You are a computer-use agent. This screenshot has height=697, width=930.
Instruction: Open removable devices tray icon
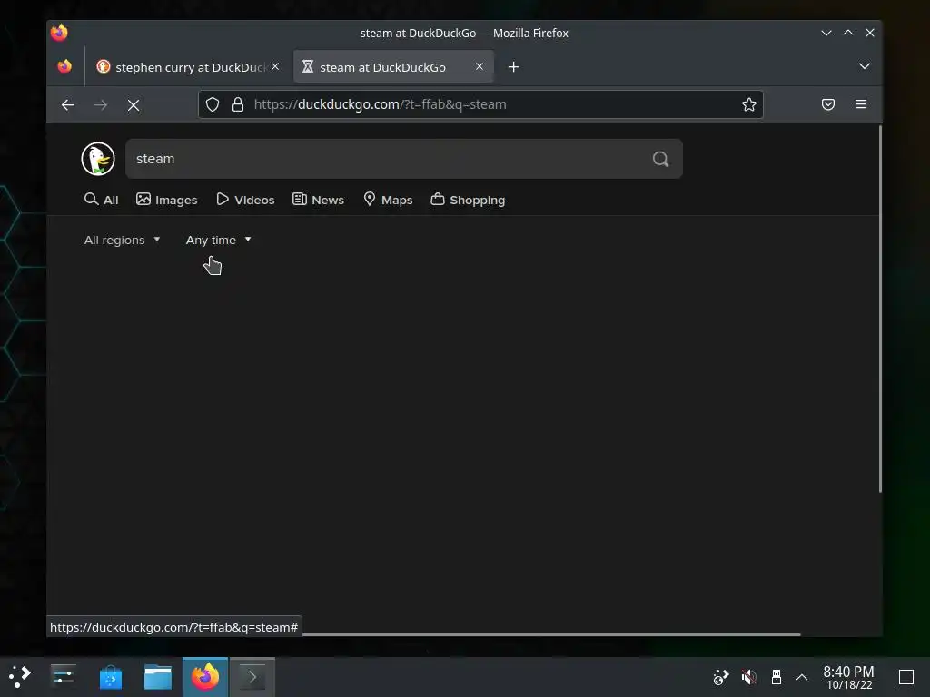click(x=776, y=677)
